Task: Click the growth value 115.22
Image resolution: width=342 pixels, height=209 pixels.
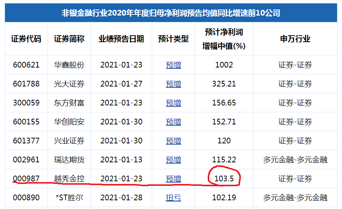Action: coord(224,160)
